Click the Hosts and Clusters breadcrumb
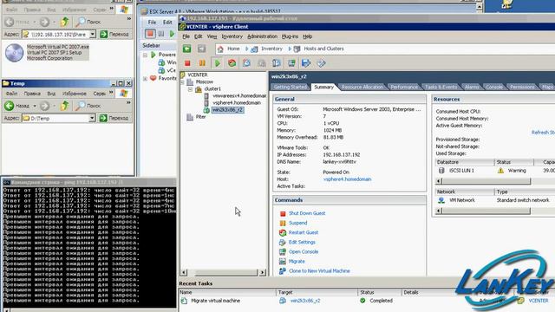This screenshot has height=312, width=555. (x=323, y=49)
